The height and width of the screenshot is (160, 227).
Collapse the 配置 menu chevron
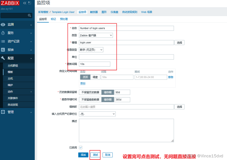(x=31, y=58)
